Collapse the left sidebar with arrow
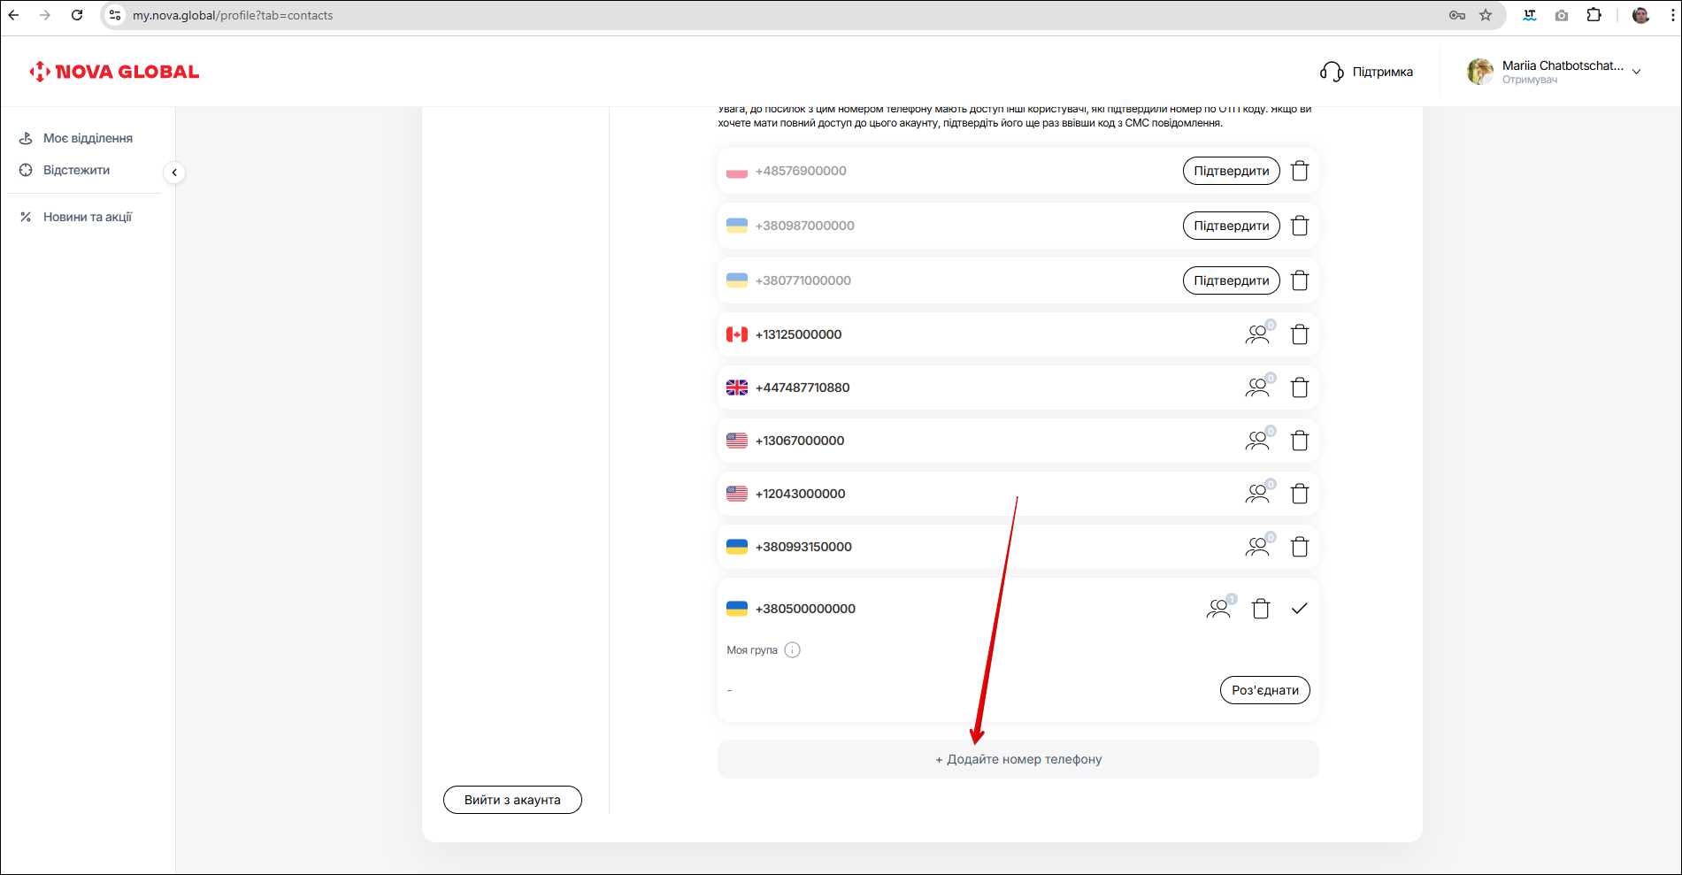 coord(174,173)
